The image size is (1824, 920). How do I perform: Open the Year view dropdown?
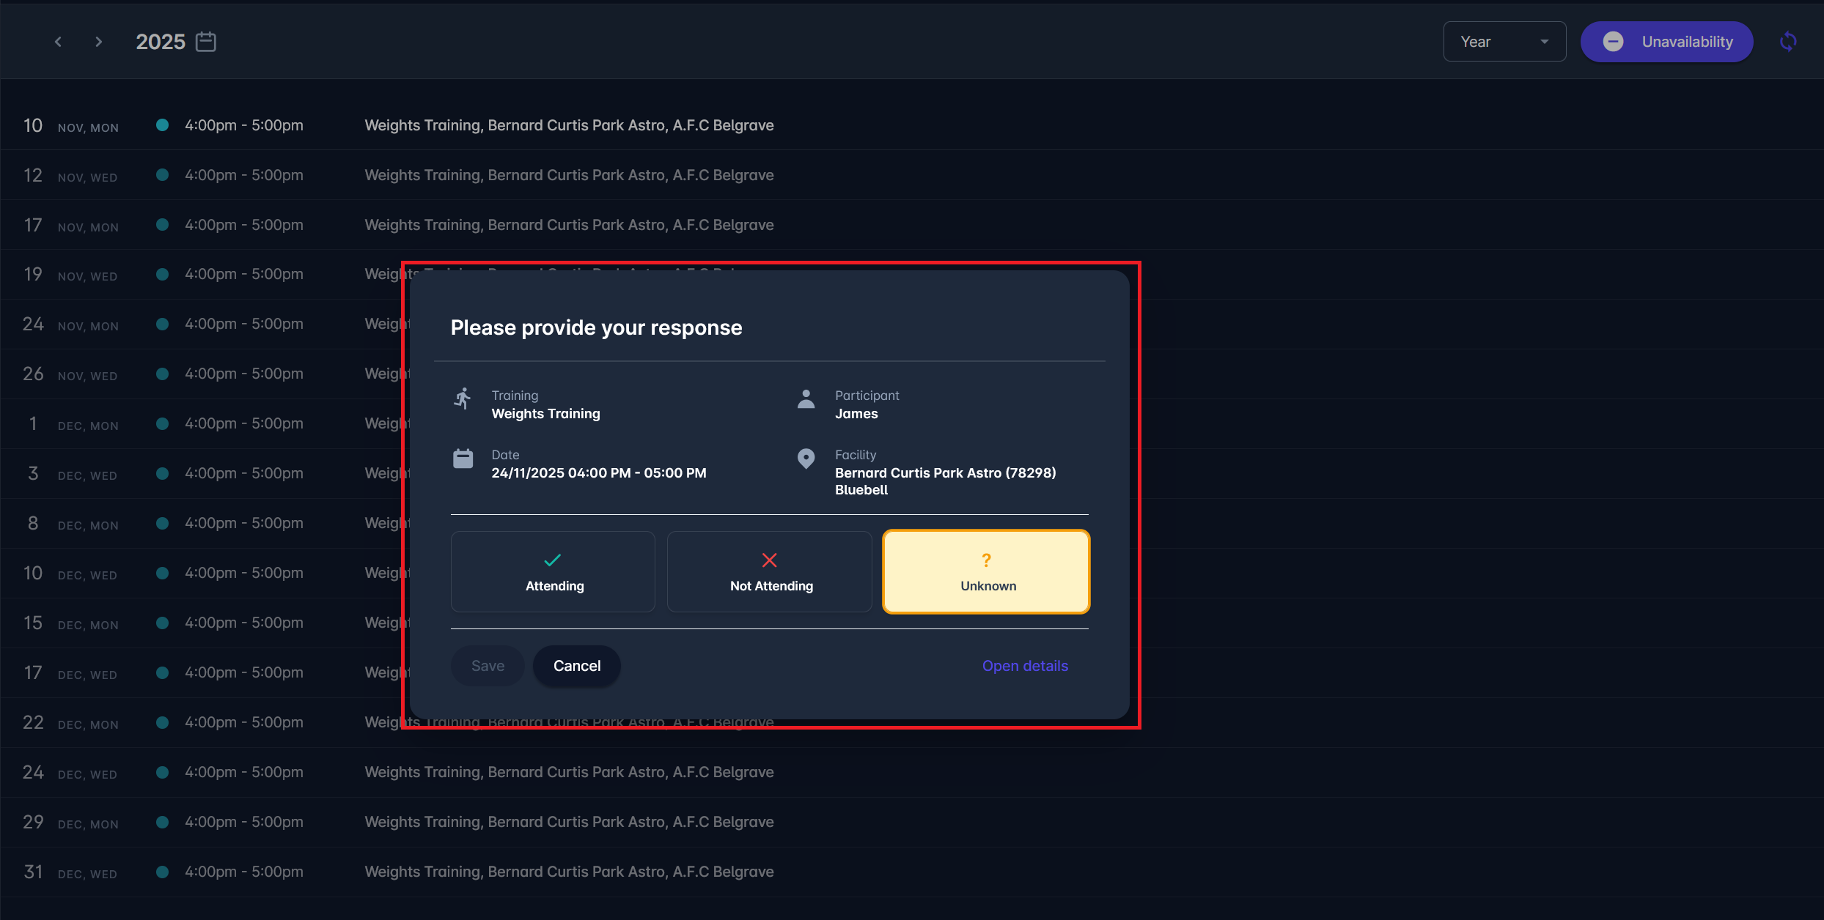(x=1496, y=42)
